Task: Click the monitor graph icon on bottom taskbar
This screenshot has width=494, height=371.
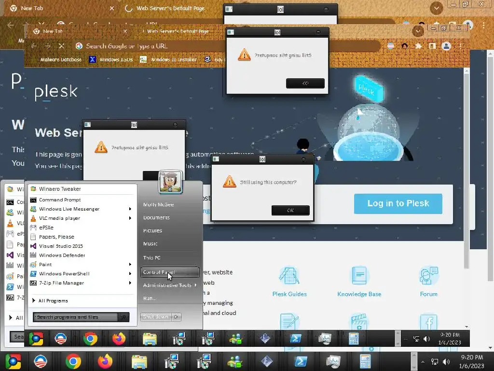Action: coord(333,361)
